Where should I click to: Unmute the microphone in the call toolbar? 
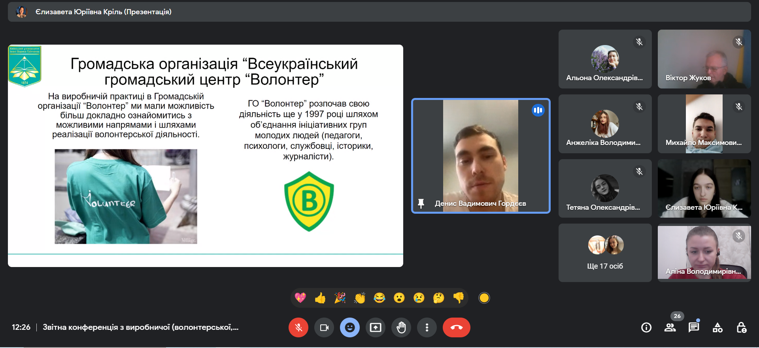click(x=298, y=327)
